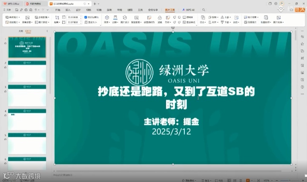Viewport: 307px width, 182px height.
Task: Select slide 2 thumbnail
Action: pyautogui.click(x=27, y=71)
